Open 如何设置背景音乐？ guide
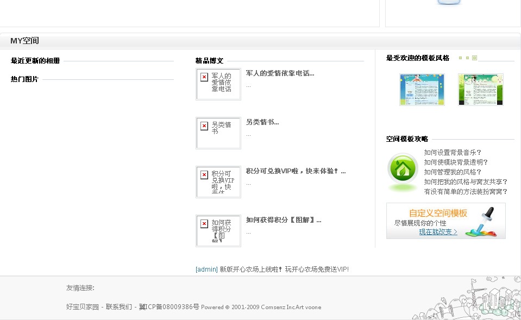This screenshot has width=521, height=320. point(452,153)
